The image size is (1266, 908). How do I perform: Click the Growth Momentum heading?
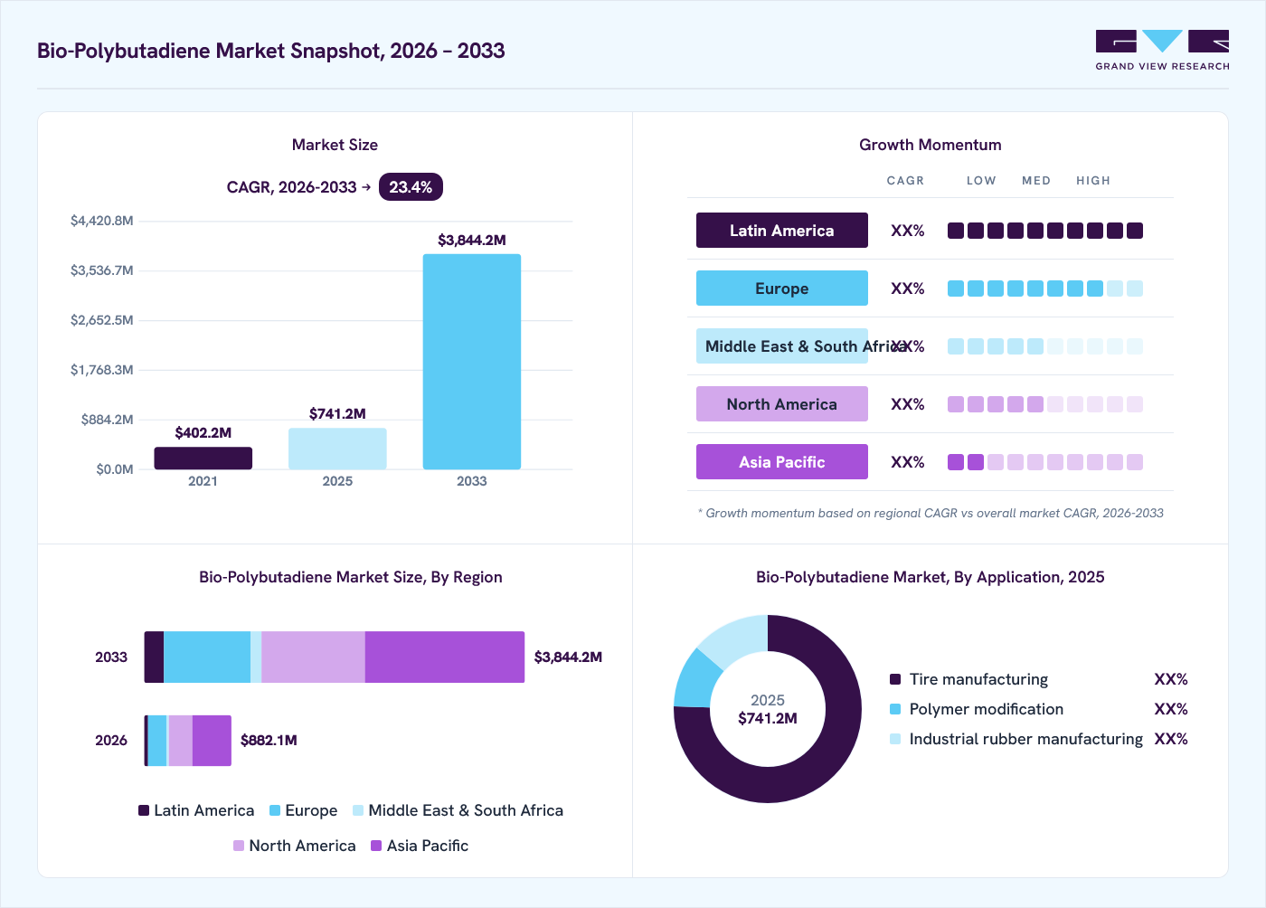[931, 145]
